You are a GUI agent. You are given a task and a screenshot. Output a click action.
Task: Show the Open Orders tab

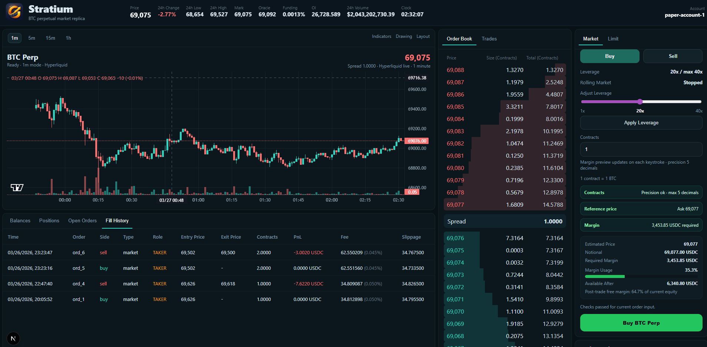coord(82,220)
